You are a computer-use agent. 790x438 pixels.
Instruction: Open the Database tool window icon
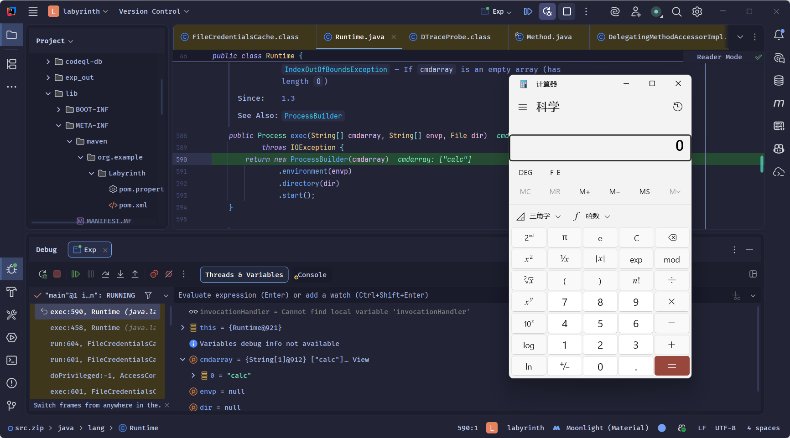coord(779,81)
